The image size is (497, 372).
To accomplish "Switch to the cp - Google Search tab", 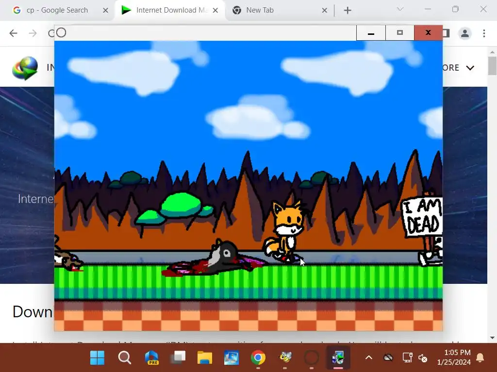I will pyautogui.click(x=57, y=11).
